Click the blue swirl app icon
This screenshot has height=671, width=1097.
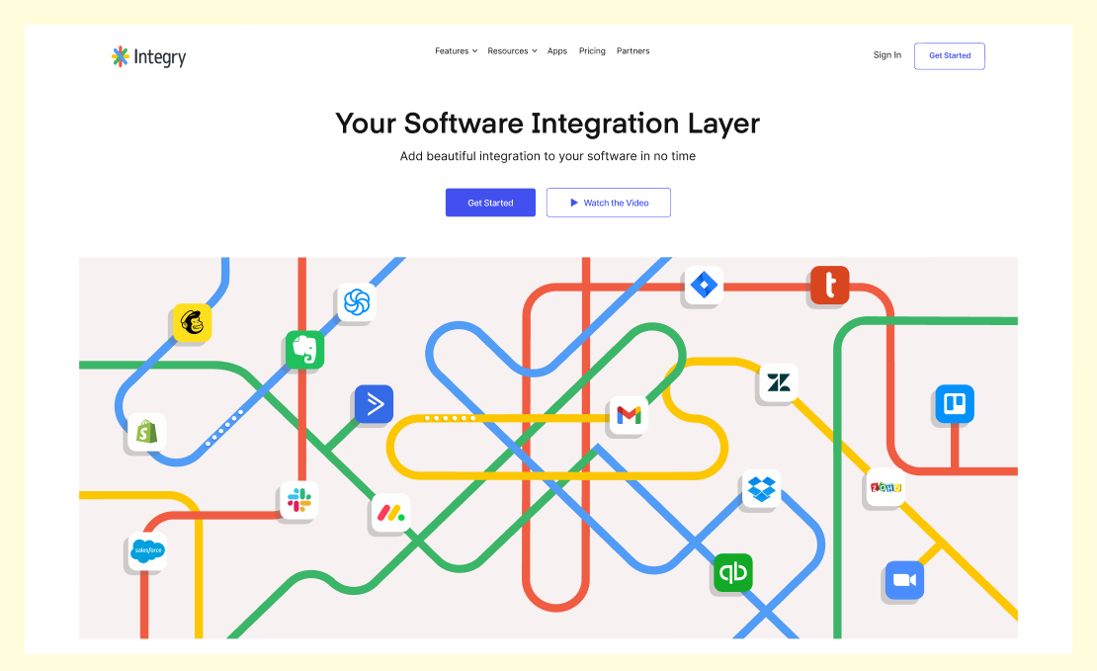coord(357,302)
